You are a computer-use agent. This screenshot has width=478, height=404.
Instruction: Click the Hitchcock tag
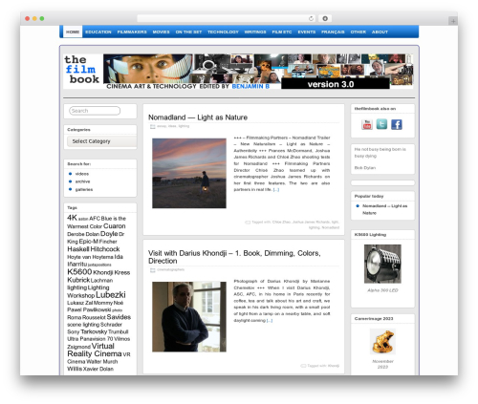(105, 249)
